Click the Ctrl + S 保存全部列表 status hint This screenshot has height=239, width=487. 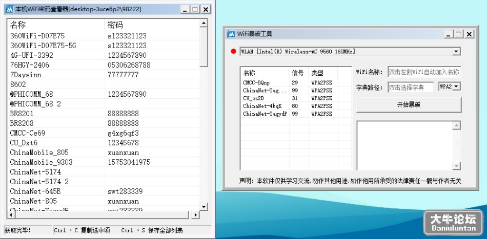152,230
